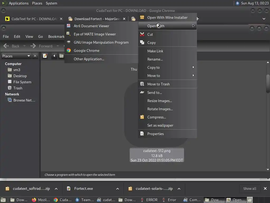Image resolution: width=270 pixels, height=203 pixels.
Task: Click Show all downloads button
Action: pyautogui.click(x=249, y=189)
